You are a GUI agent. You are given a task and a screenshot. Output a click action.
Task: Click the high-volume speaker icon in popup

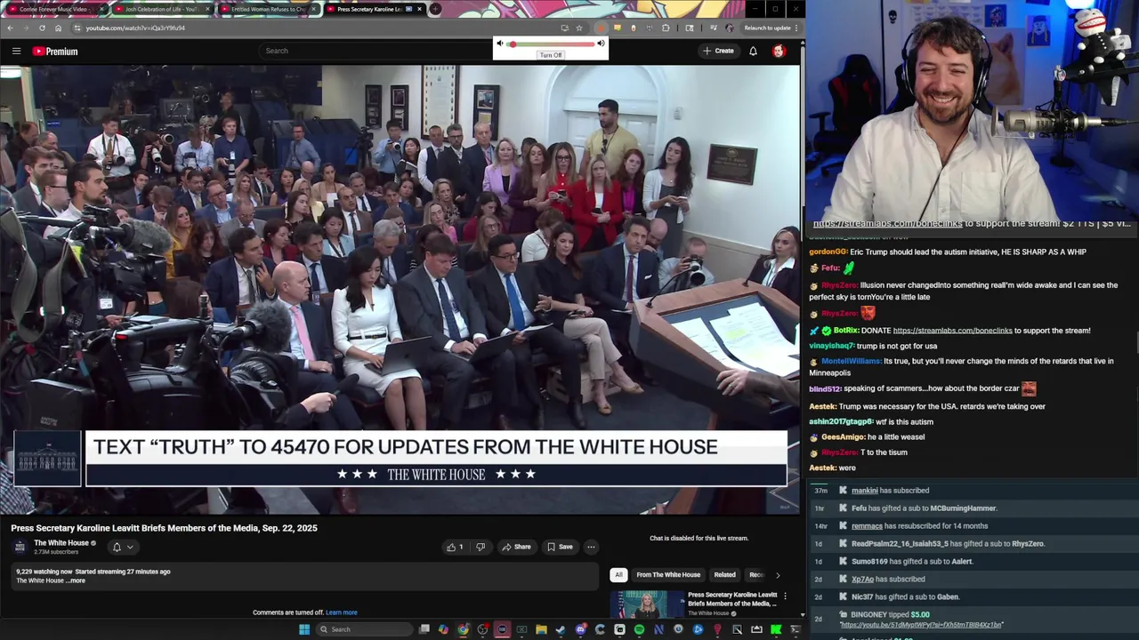(601, 44)
